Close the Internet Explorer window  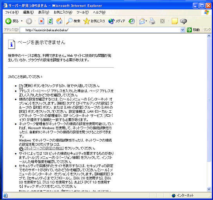coord(208,6)
